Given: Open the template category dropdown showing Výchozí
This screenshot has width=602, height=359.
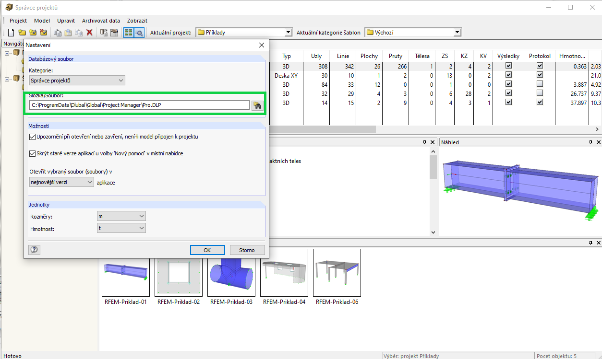Looking at the screenshot, I should pyautogui.click(x=413, y=33).
